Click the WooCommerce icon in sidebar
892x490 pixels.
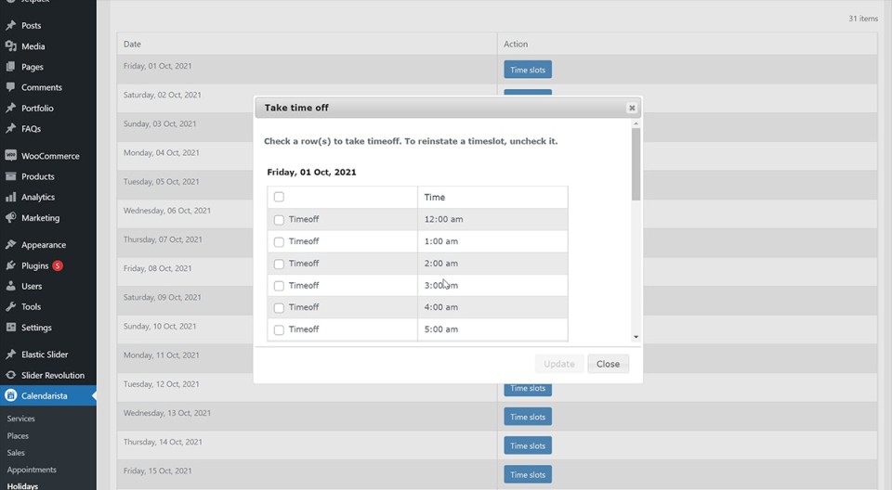(11, 156)
